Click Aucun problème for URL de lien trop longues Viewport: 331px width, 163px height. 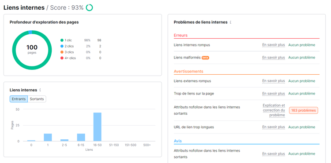pyautogui.click(x=302, y=127)
